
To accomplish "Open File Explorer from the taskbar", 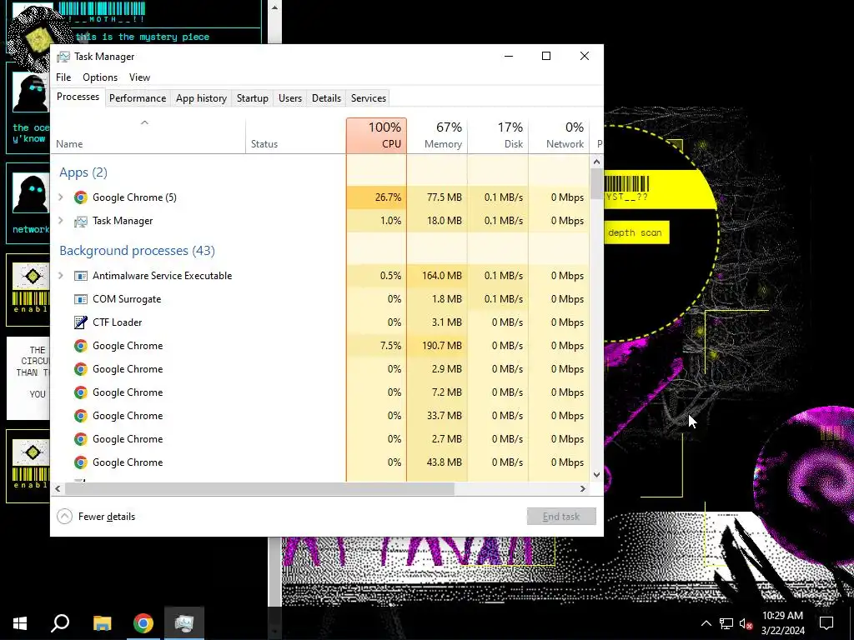I will coord(102,623).
